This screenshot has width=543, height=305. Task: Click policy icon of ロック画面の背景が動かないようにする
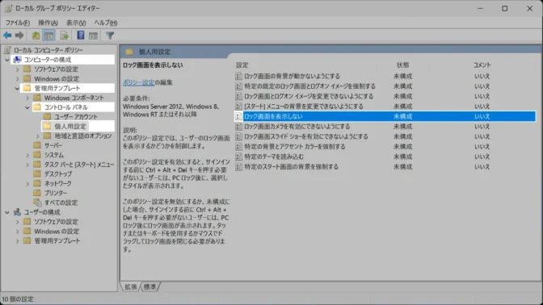coord(238,76)
